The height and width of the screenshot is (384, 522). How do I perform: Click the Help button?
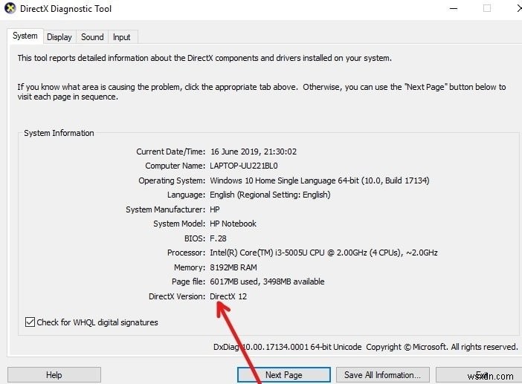coord(54,374)
